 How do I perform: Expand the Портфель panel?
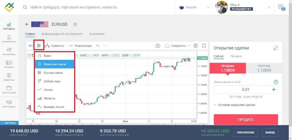(x=9, y=123)
